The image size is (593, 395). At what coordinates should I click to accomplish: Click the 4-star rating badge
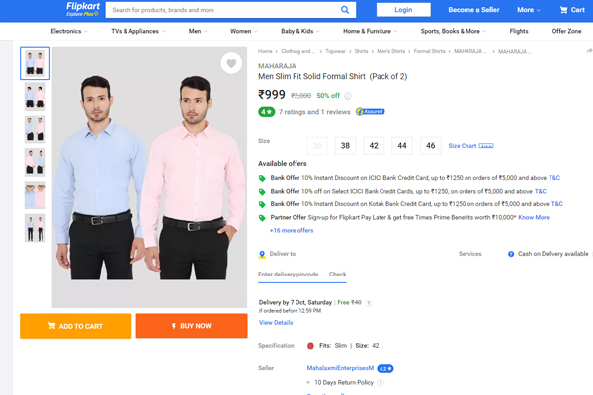click(266, 112)
